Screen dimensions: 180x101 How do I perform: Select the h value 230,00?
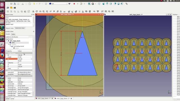[25, 66]
